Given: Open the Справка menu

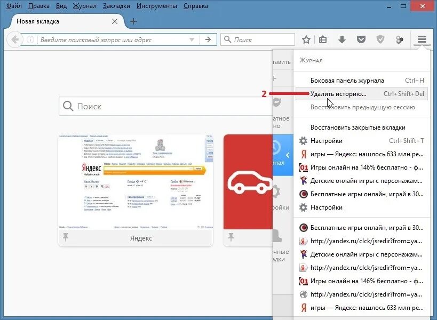Looking at the screenshot, I should [196, 6].
